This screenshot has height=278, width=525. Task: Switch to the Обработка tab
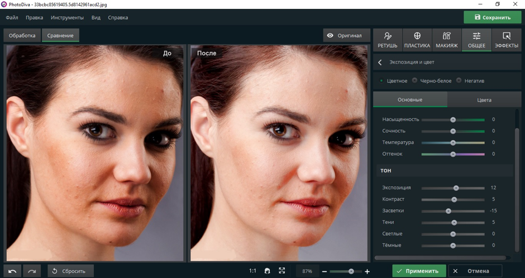click(22, 36)
